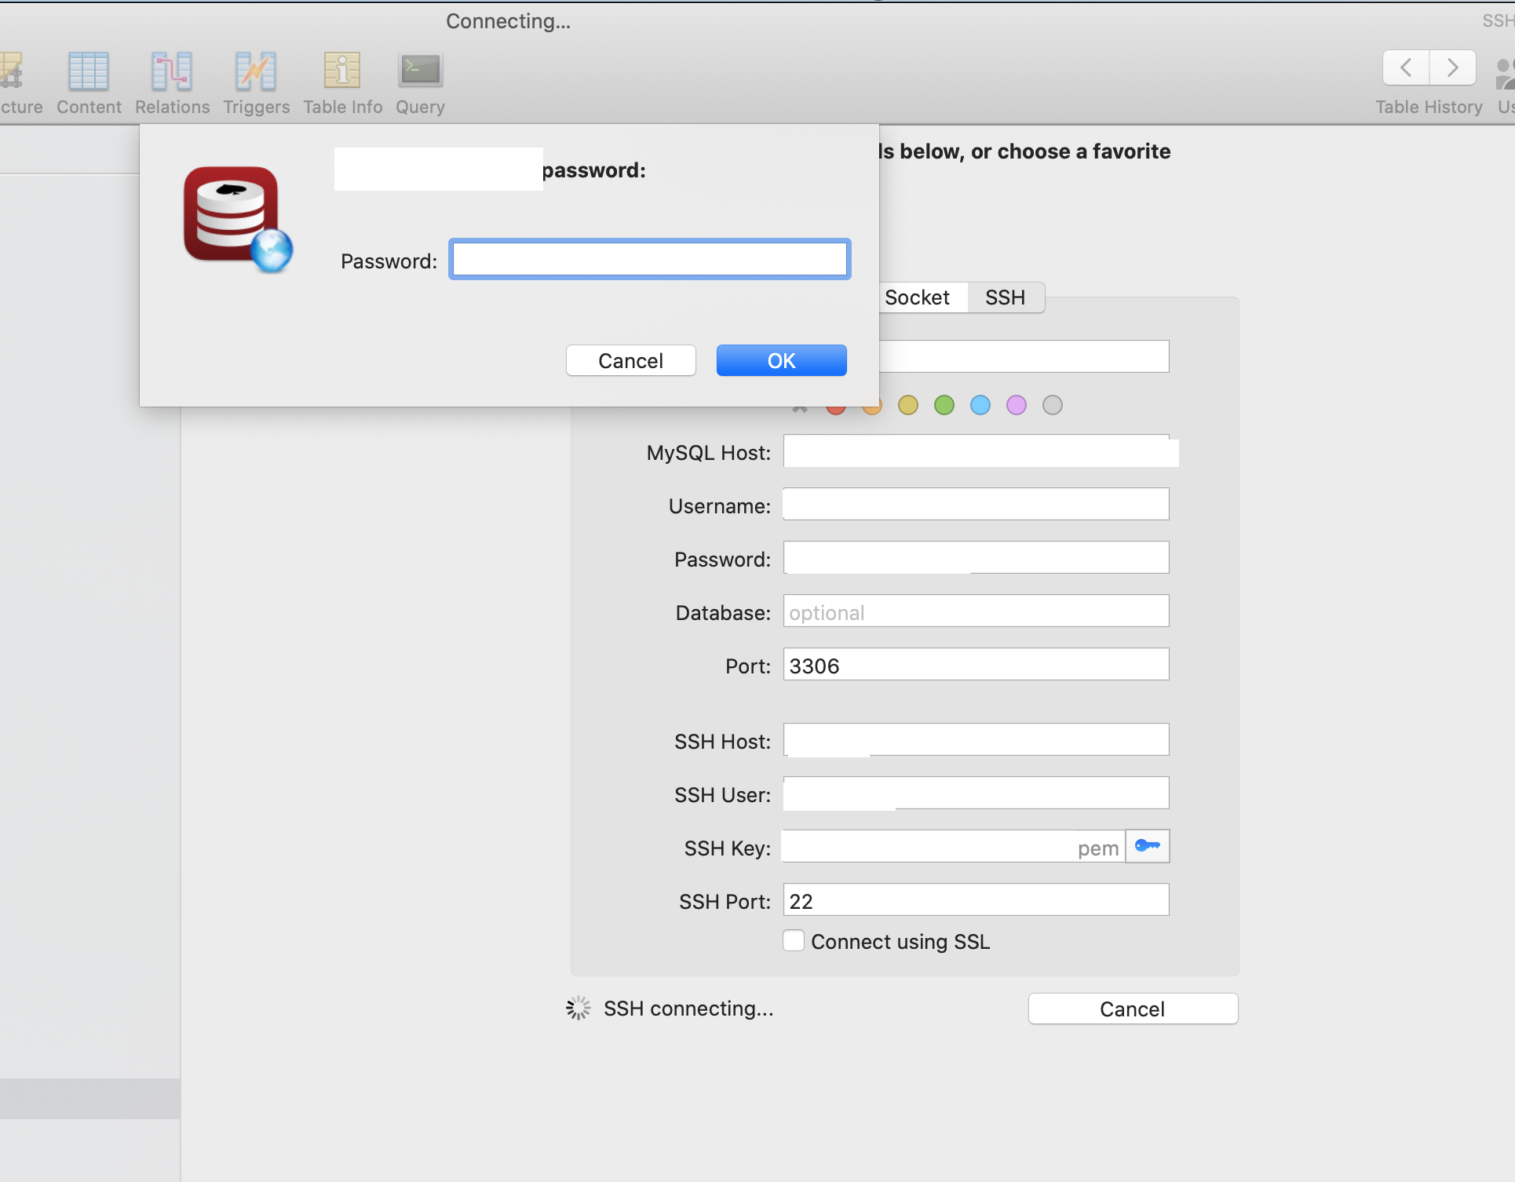
Task: Cancel the SSH connection attempt
Action: [x=1133, y=1009]
